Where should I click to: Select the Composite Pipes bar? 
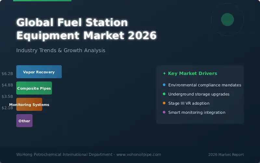point(34,88)
